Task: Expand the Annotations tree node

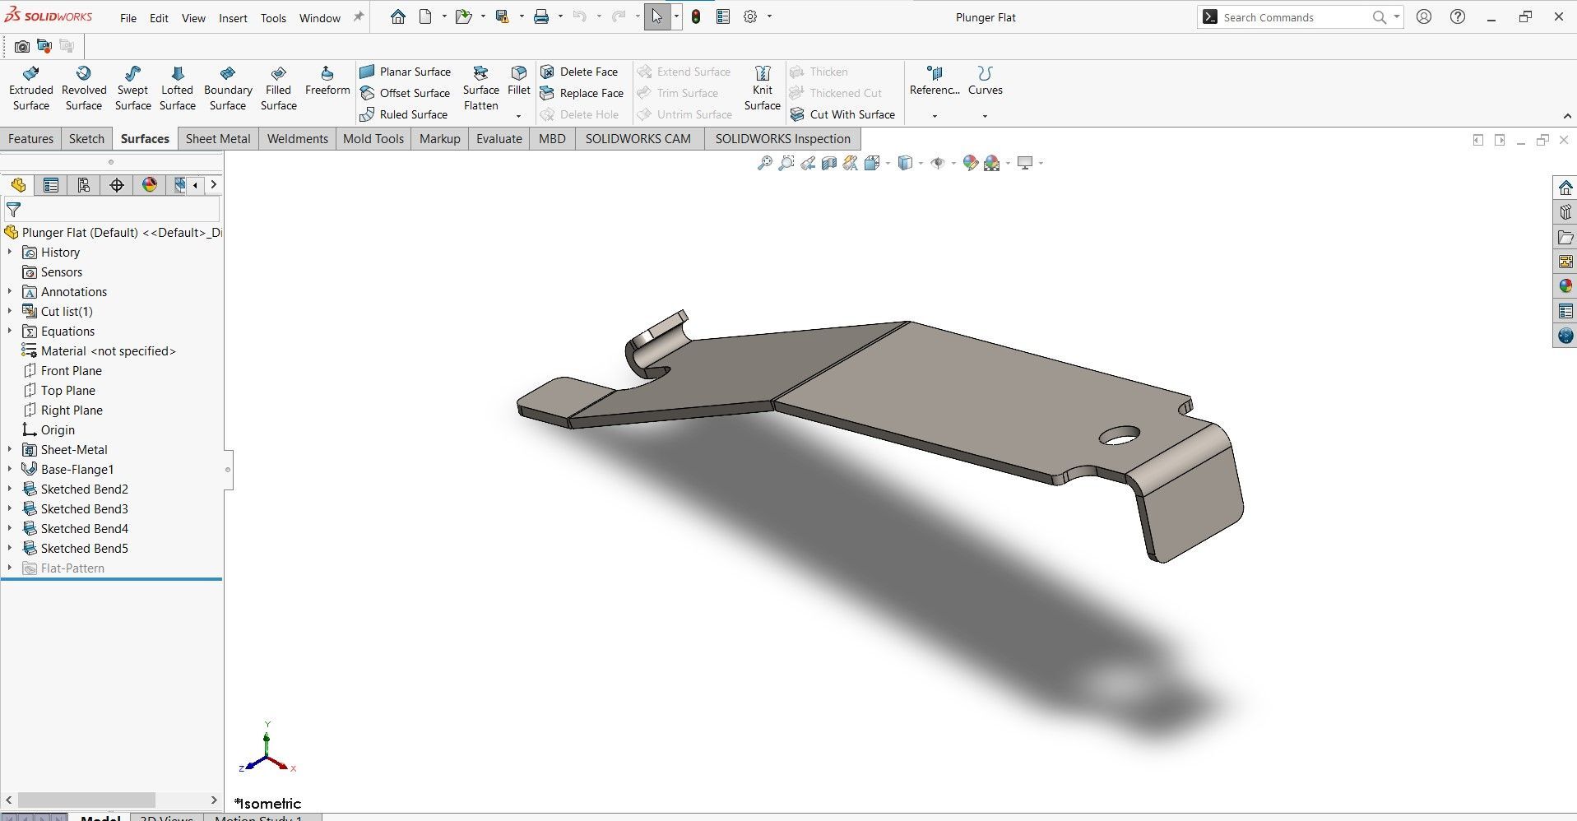Action: pos(10,291)
